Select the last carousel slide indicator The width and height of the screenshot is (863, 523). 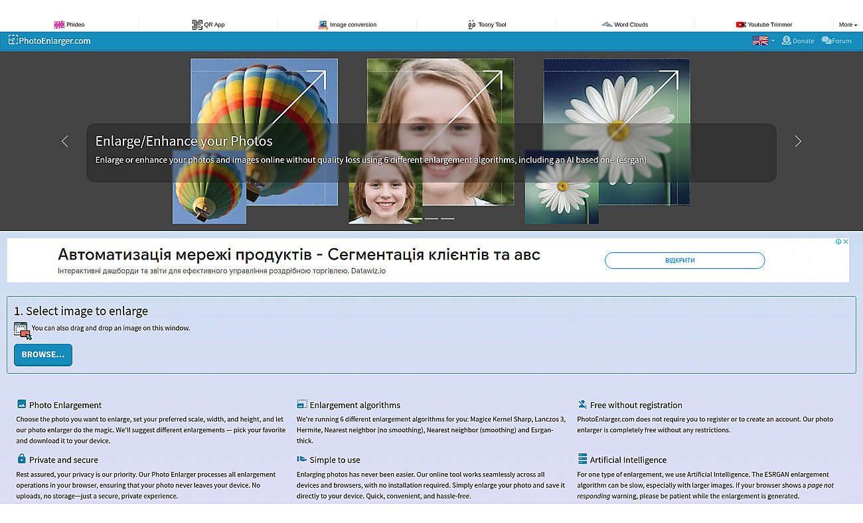(x=448, y=218)
